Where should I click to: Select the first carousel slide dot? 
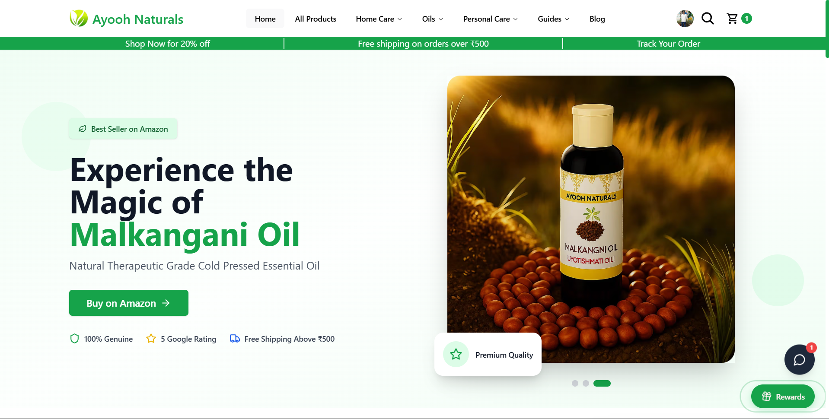(575, 383)
